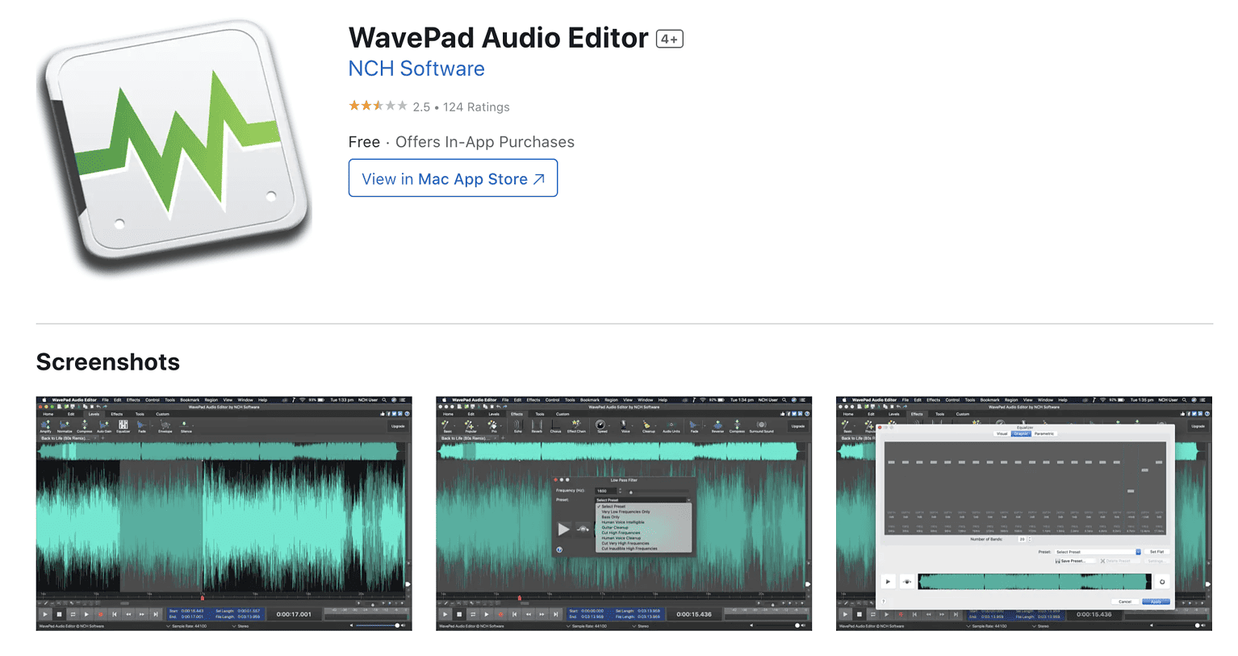Switch equalizer to Parametric mode
Screen dimensions: 1238x656
(x=1044, y=434)
